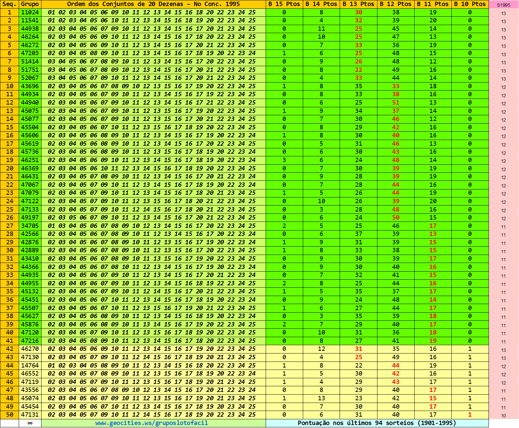Viewport: 519px width, 428px height.
Task: Click the B 11 Ptos column header
Action: 433,4
